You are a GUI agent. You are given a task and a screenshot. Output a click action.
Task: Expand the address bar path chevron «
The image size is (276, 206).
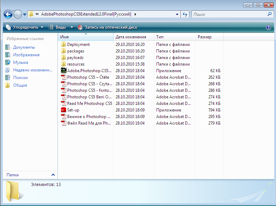tap(37, 14)
